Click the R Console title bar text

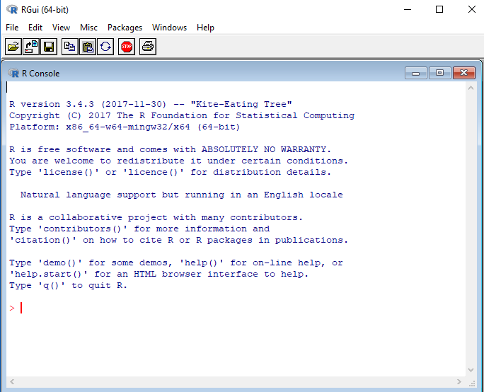[41, 74]
